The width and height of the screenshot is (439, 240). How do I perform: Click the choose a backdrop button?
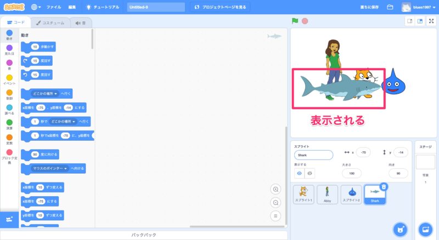click(x=425, y=228)
